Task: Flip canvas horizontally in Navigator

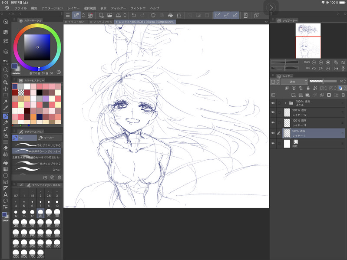Action: pos(336,69)
